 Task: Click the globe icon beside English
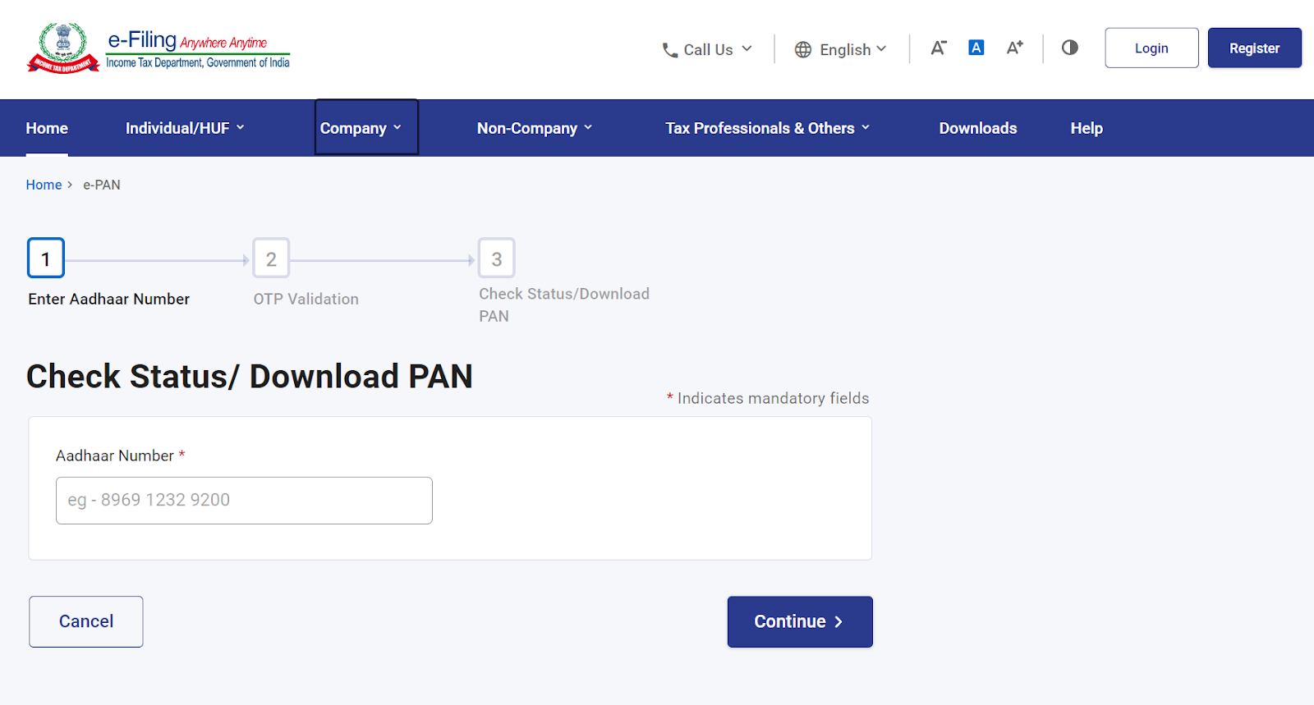pyautogui.click(x=803, y=50)
